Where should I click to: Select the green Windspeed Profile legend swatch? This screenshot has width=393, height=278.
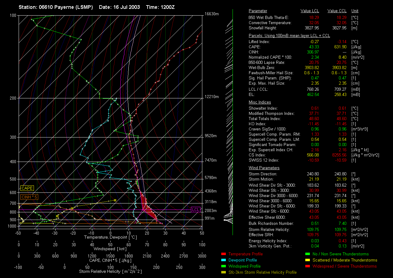[x=223, y=266]
